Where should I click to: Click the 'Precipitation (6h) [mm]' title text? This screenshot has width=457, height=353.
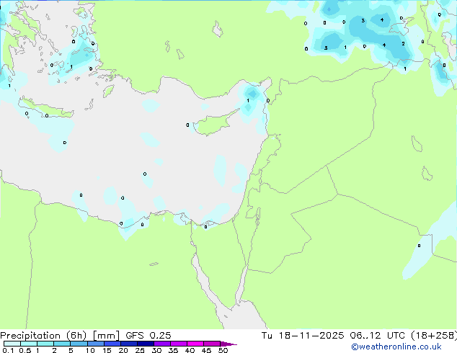tap(60, 336)
